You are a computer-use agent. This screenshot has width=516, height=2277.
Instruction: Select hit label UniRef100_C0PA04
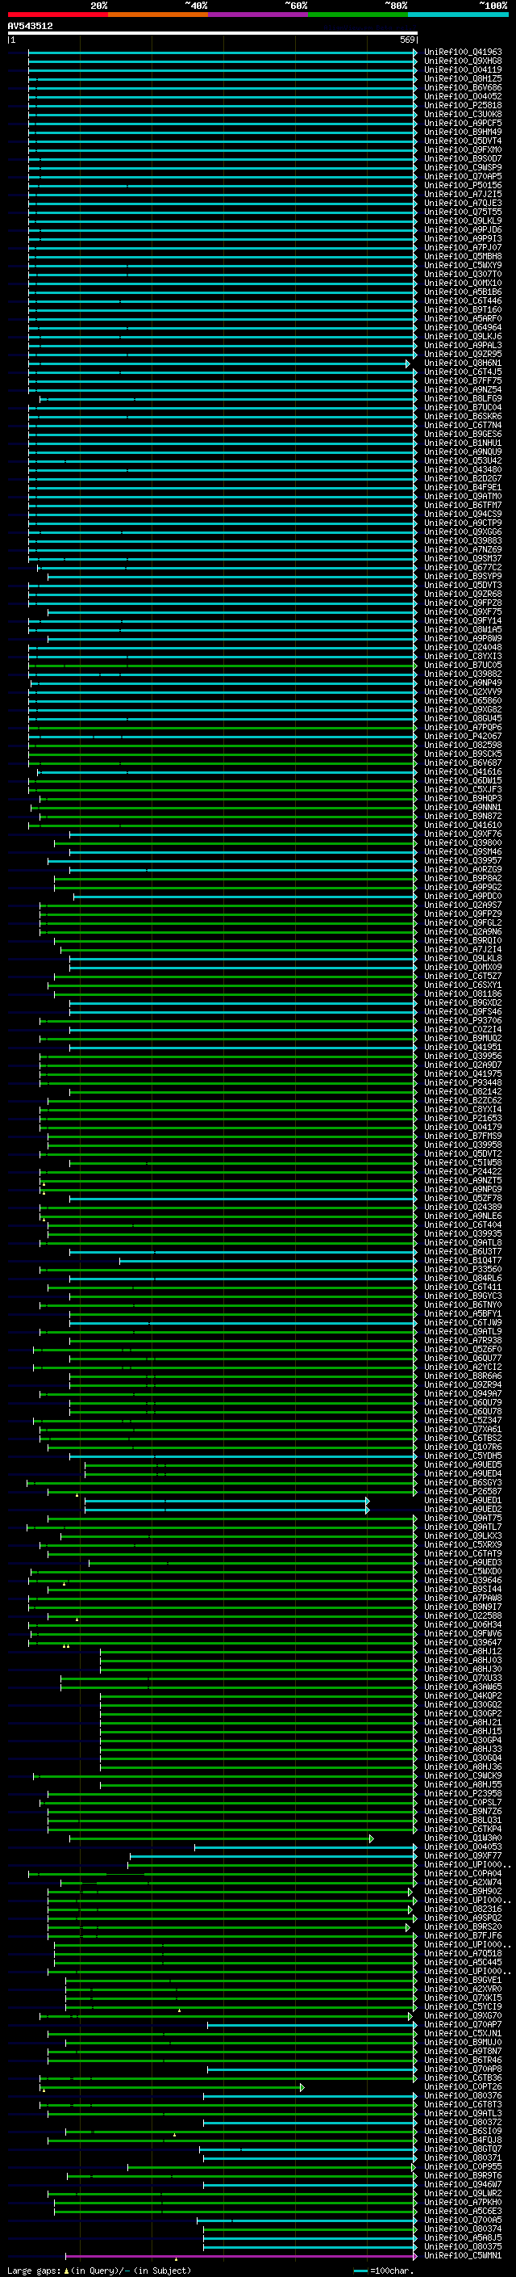tap(462, 1873)
